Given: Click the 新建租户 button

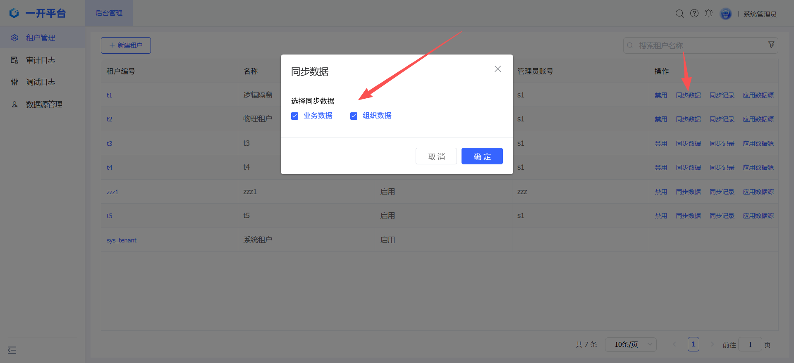Looking at the screenshot, I should click(126, 45).
